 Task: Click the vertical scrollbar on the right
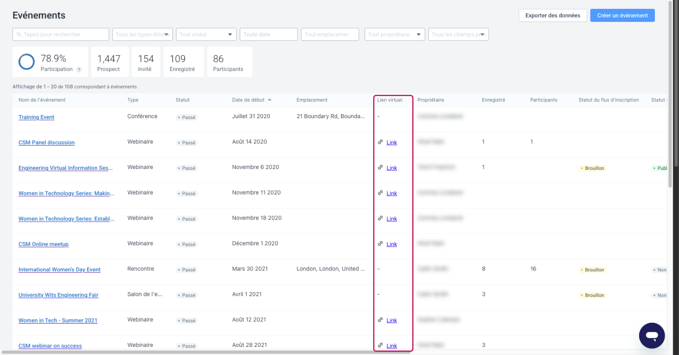[670, 94]
